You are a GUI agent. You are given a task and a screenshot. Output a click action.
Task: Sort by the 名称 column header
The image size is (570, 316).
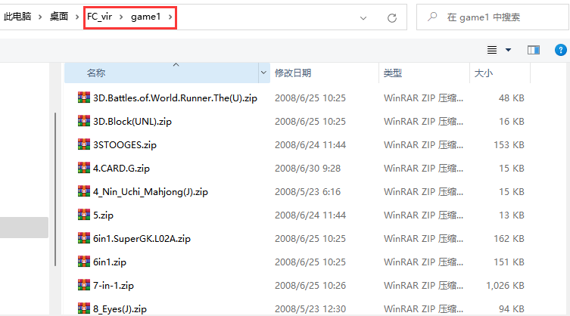pyautogui.click(x=161, y=73)
